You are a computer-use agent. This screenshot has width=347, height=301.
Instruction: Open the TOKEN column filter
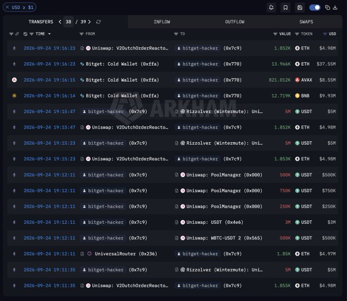[x=297, y=34]
